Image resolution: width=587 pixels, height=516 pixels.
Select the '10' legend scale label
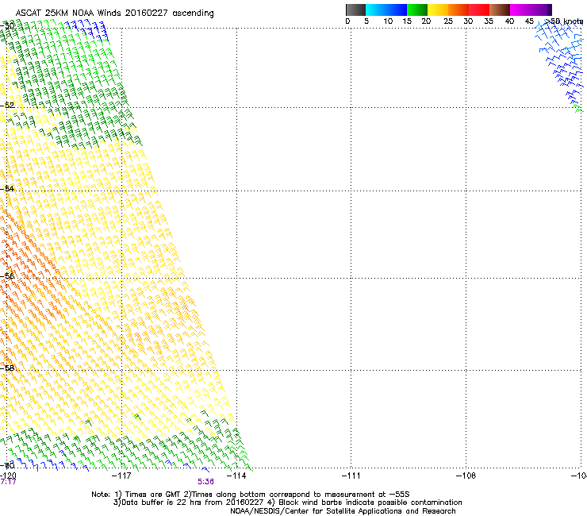[388, 21]
